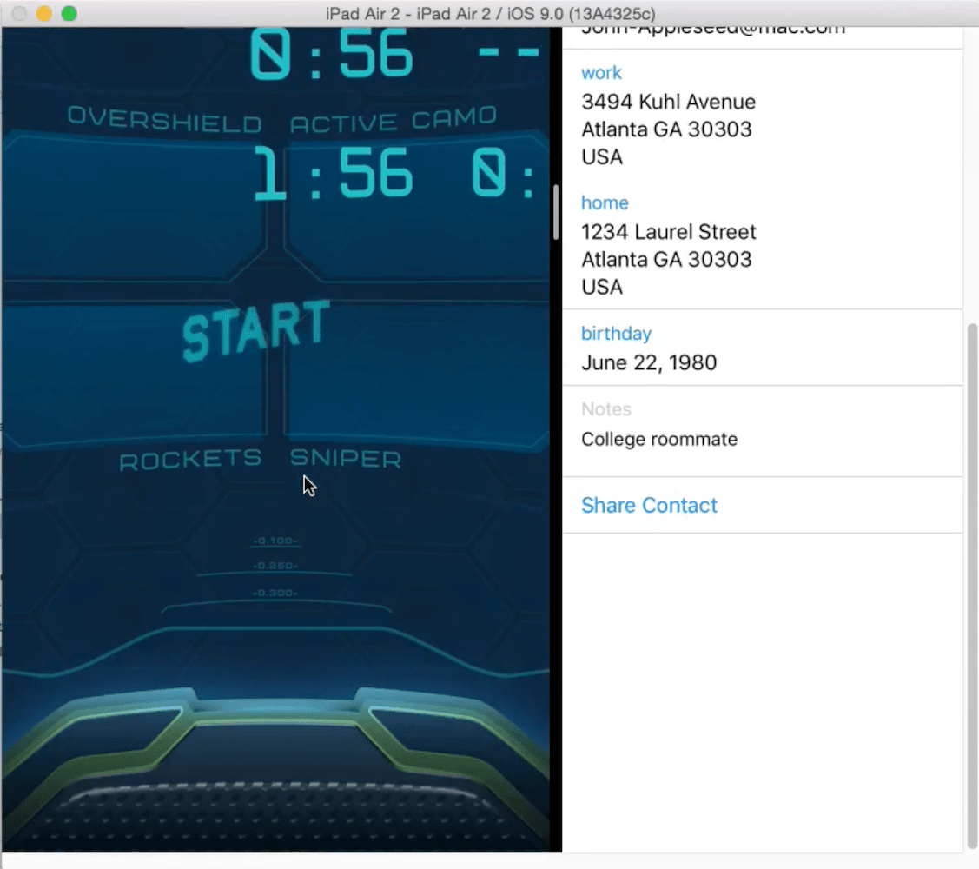
Task: Click the -0.250- gauge marker
Action: [275, 566]
